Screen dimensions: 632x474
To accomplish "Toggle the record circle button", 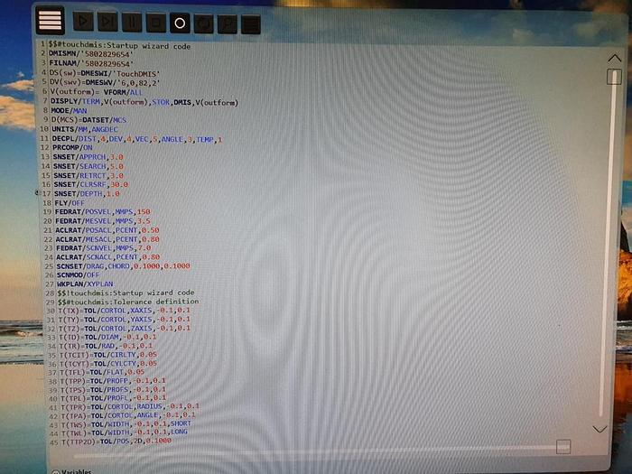I will pos(180,22).
